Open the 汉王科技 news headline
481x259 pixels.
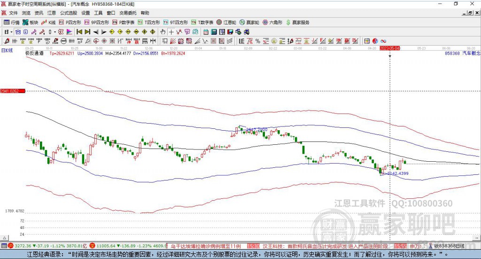326,246
